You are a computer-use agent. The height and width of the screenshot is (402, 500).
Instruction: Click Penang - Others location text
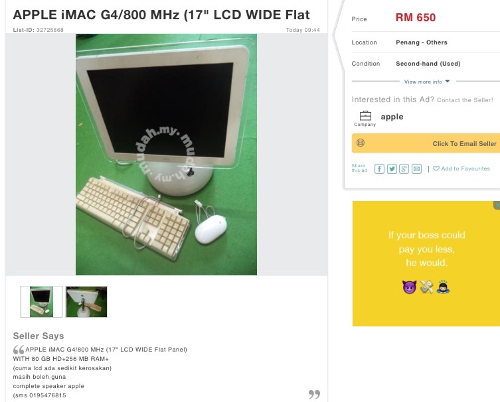pos(422,42)
